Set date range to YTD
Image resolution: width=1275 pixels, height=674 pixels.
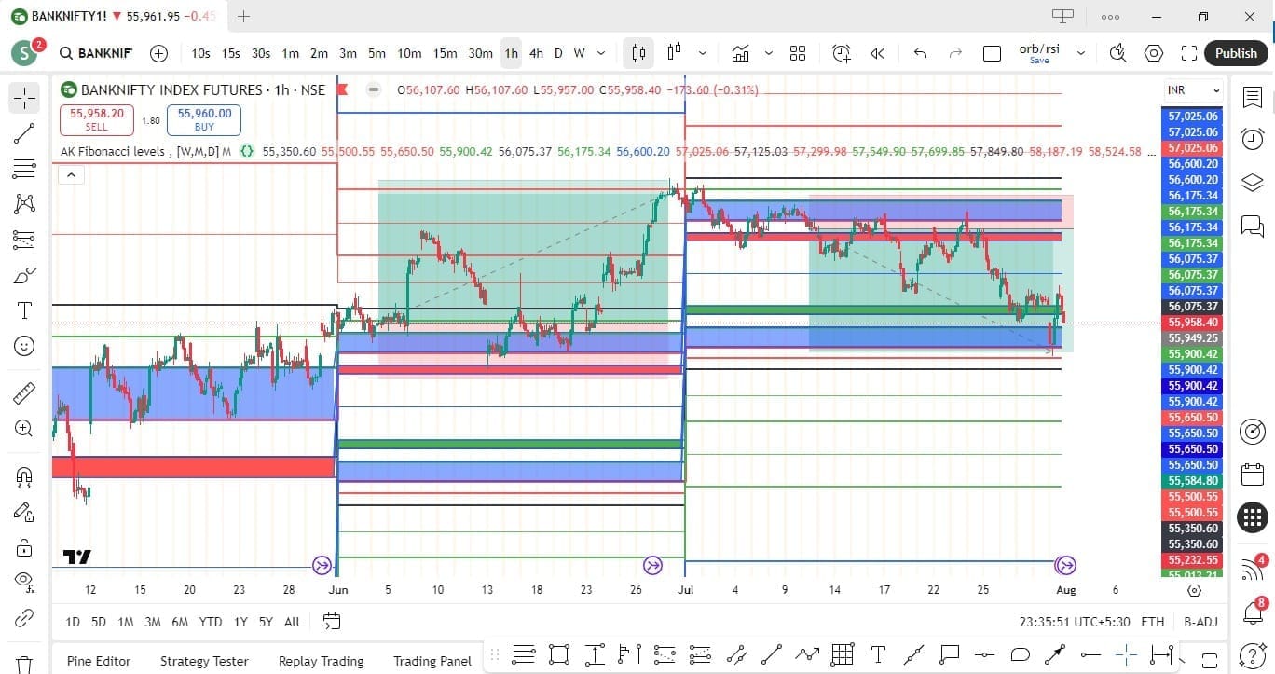point(211,622)
